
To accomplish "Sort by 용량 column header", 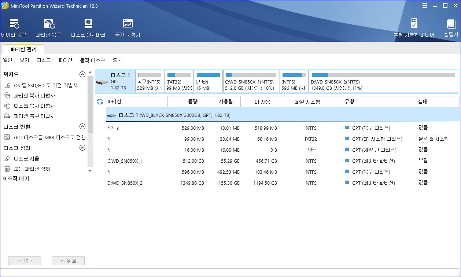I will (x=187, y=102).
